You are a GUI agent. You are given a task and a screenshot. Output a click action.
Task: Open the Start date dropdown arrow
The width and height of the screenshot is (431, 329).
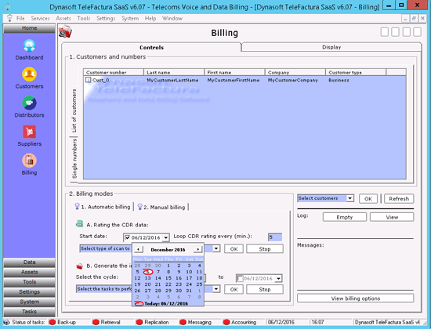[166, 237]
